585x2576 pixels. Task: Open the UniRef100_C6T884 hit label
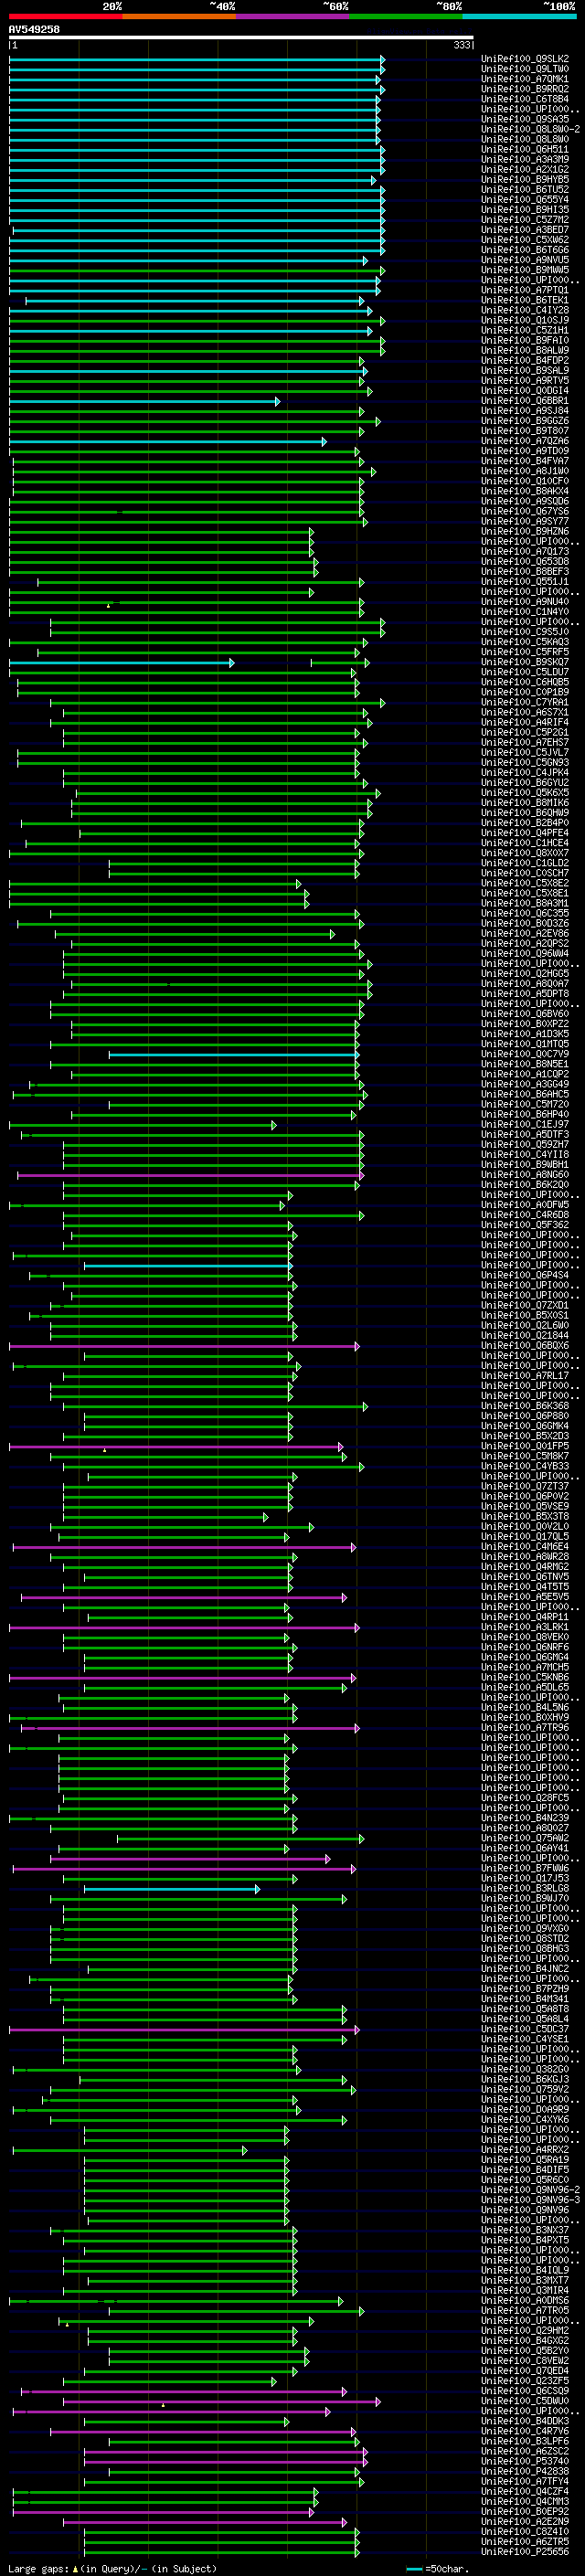point(525,99)
